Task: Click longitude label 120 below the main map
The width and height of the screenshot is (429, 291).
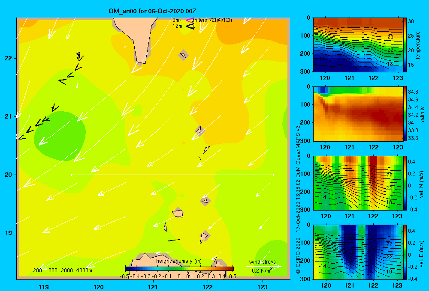Action: click(x=99, y=287)
